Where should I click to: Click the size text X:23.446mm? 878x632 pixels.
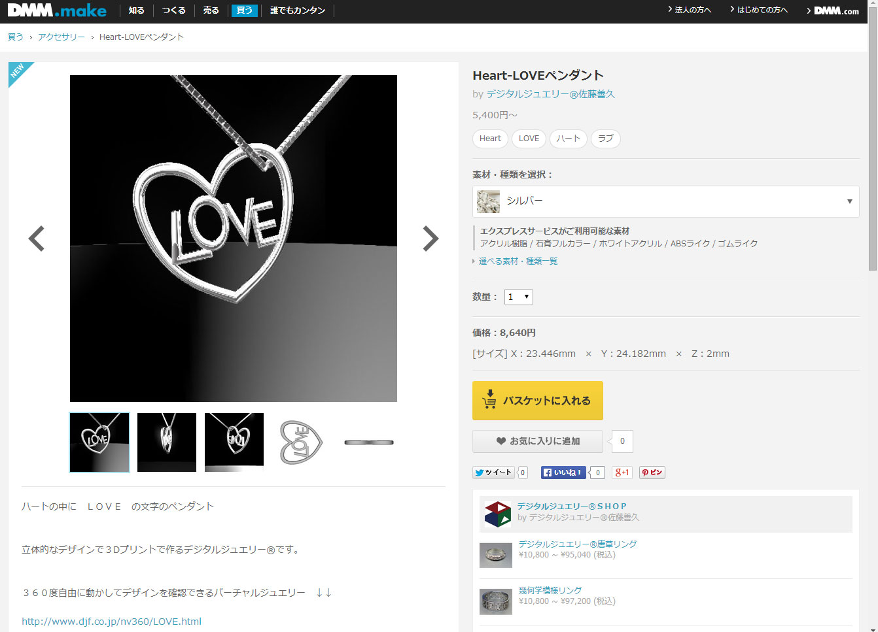coord(543,354)
